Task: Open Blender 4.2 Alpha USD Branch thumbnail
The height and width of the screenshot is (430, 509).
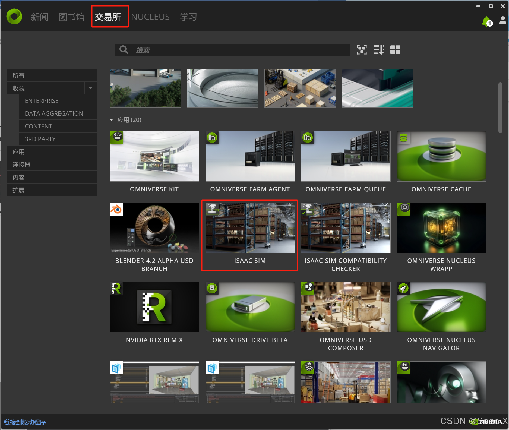Action: point(154,228)
